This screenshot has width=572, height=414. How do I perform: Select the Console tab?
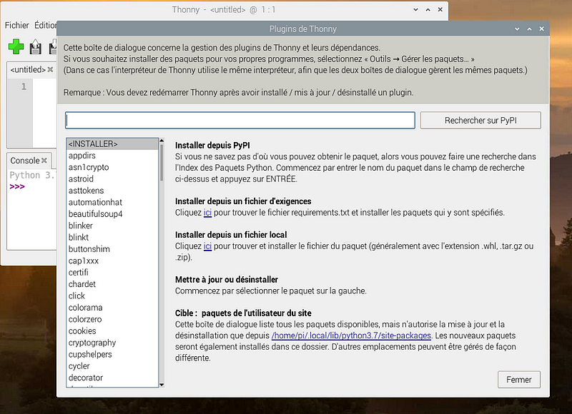[x=25, y=160]
